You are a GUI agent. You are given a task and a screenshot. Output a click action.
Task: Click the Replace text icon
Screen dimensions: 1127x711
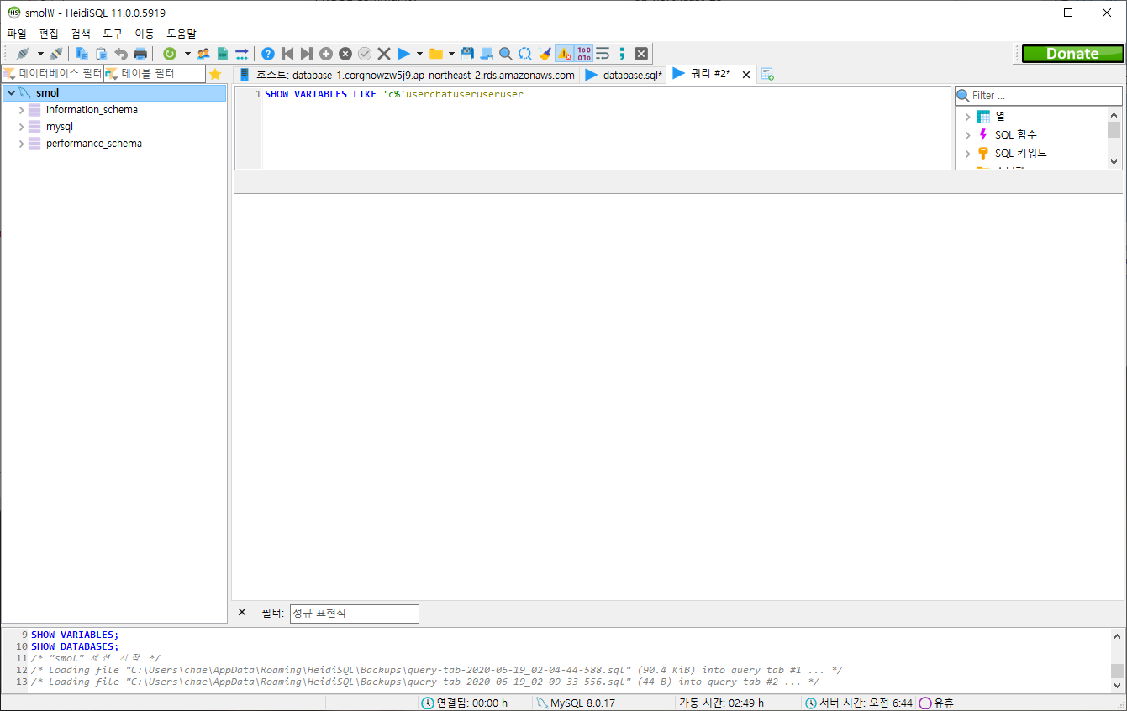pyautogui.click(x=525, y=54)
